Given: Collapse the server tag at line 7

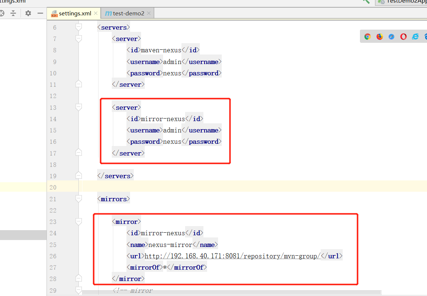Looking at the screenshot, I should [78, 38].
